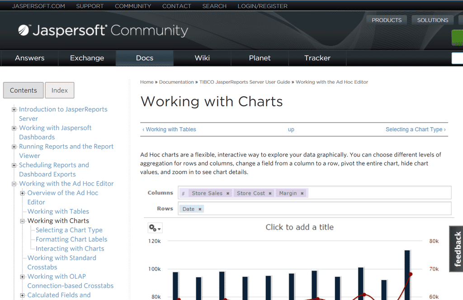Open TIBCO JasperReports Server User Guide breadcrumb
Image resolution: width=463 pixels, height=300 pixels.
click(245, 82)
